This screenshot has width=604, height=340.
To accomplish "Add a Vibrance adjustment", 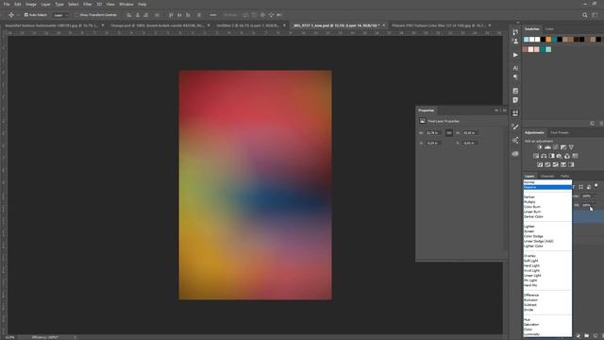I will point(571,147).
